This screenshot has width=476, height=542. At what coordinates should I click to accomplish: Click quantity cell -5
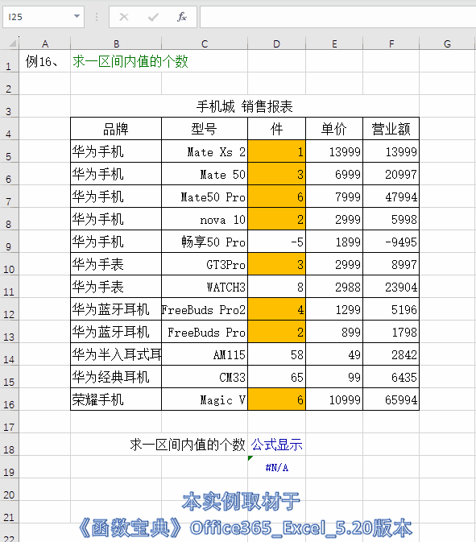[276, 242]
